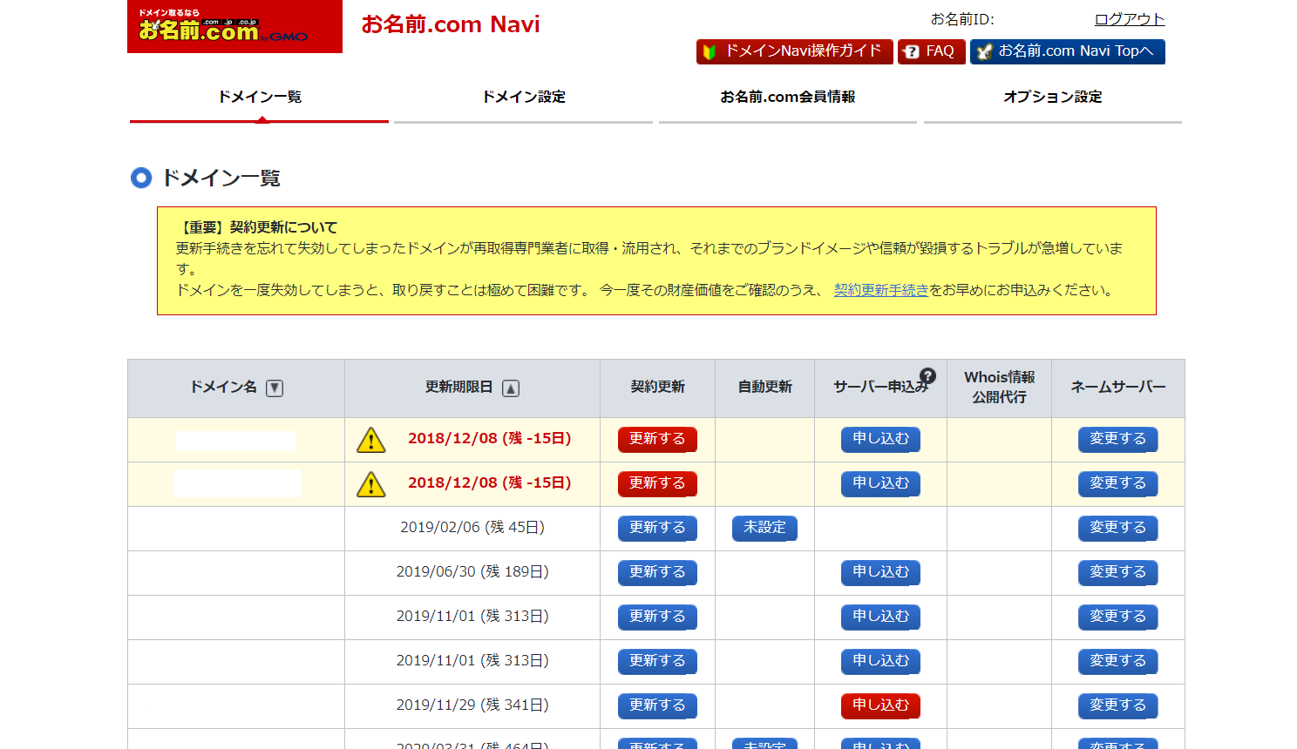1297x749 pixels.
Task: Click the お名前.com GMO logo
Action: [234, 26]
